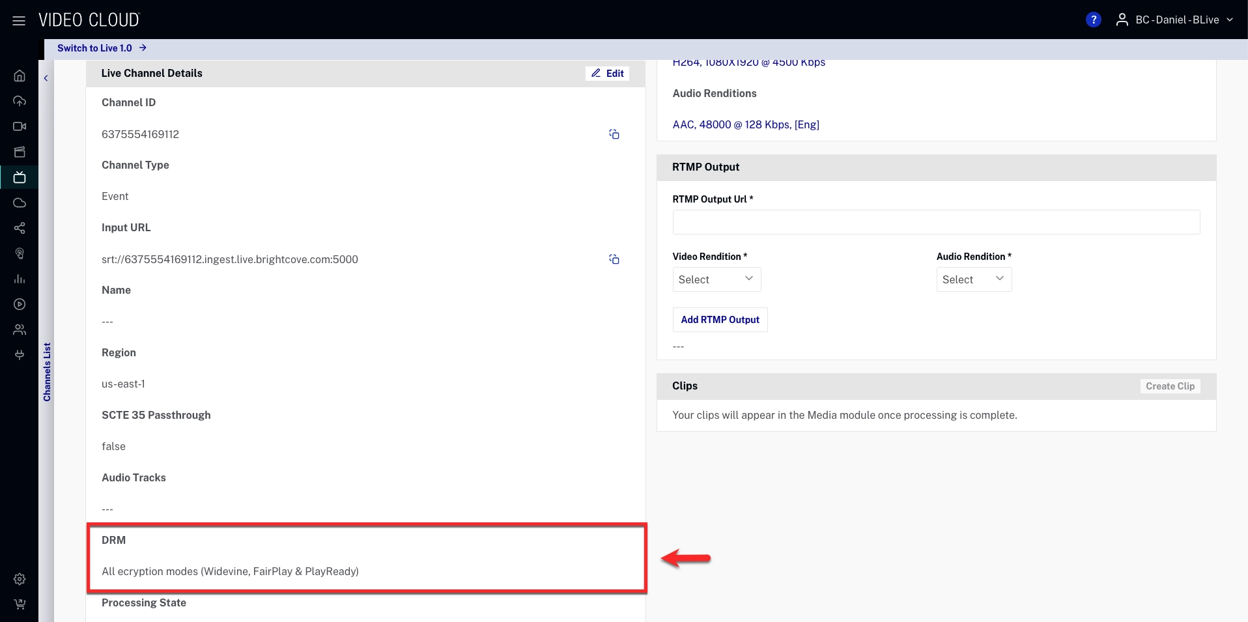Open the users/audience sidebar icon
The image size is (1248, 622).
(20, 330)
